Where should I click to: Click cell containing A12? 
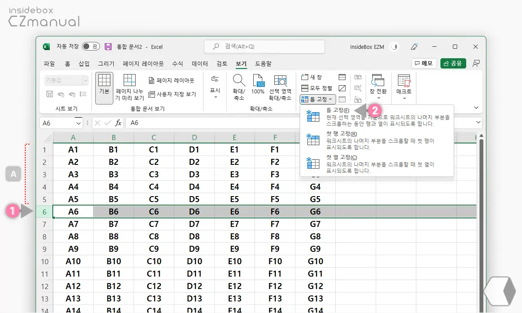(73, 286)
